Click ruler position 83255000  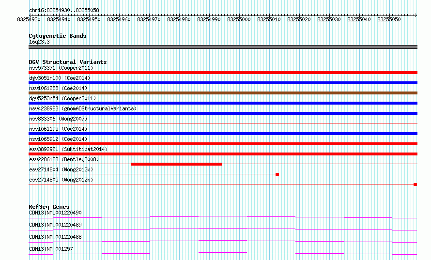[239, 19]
